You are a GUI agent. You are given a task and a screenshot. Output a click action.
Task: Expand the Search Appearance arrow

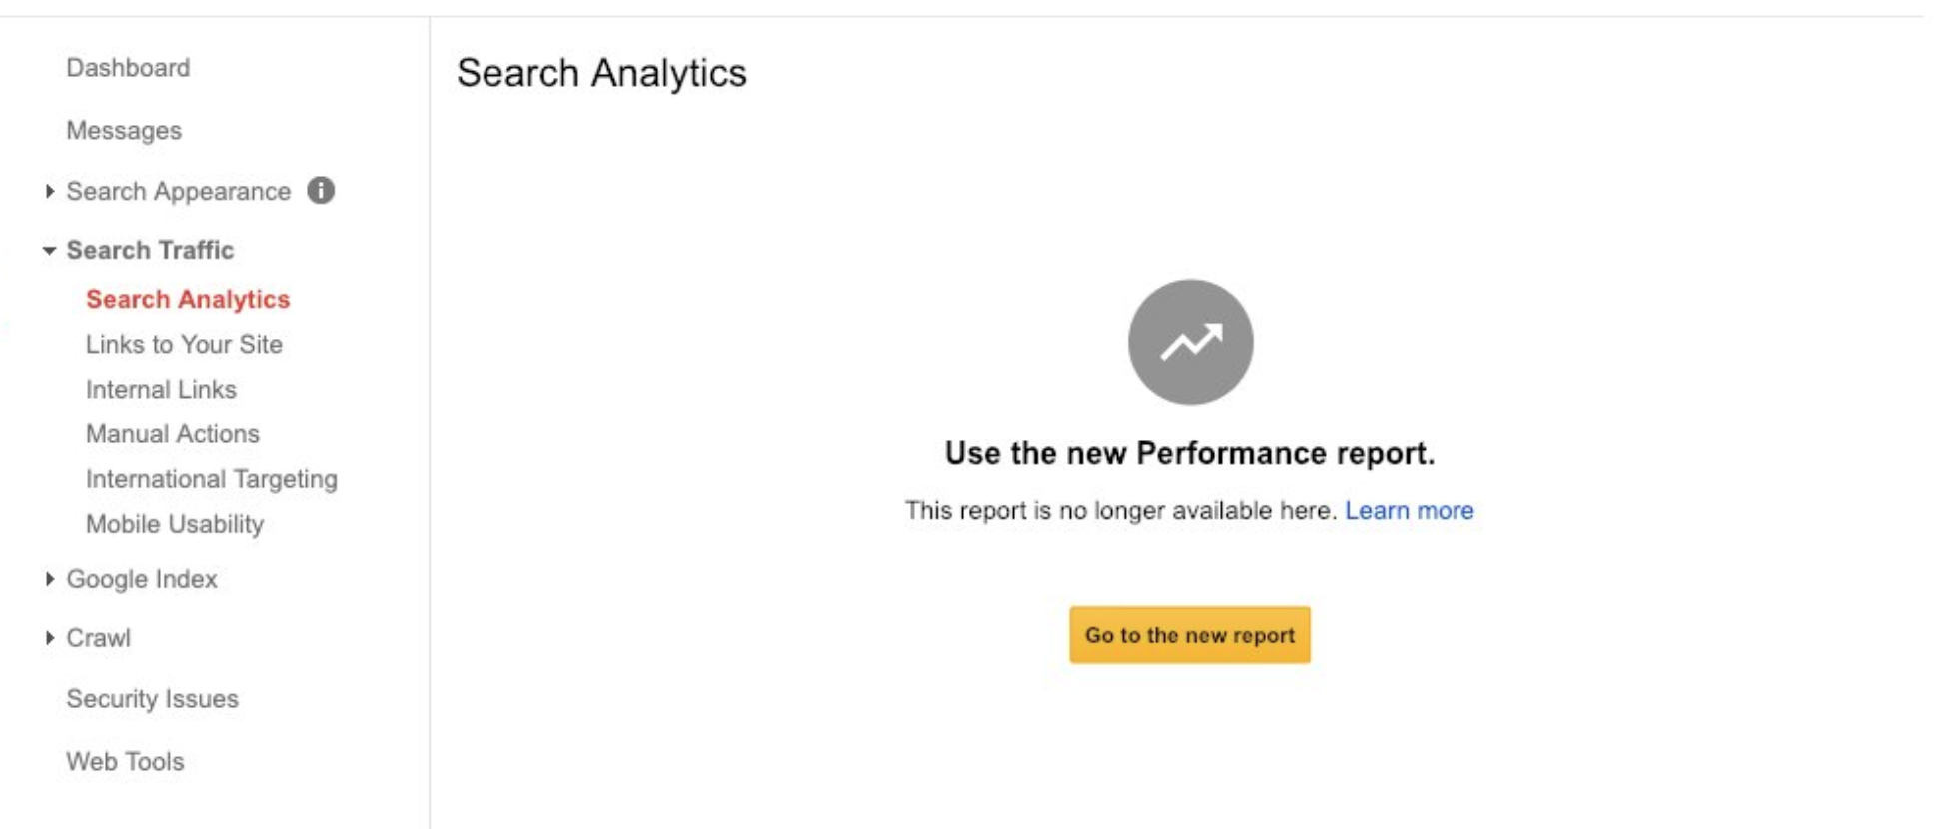click(49, 191)
